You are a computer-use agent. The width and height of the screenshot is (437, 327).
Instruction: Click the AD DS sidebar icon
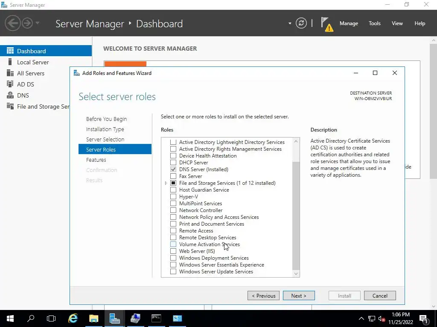click(x=10, y=84)
